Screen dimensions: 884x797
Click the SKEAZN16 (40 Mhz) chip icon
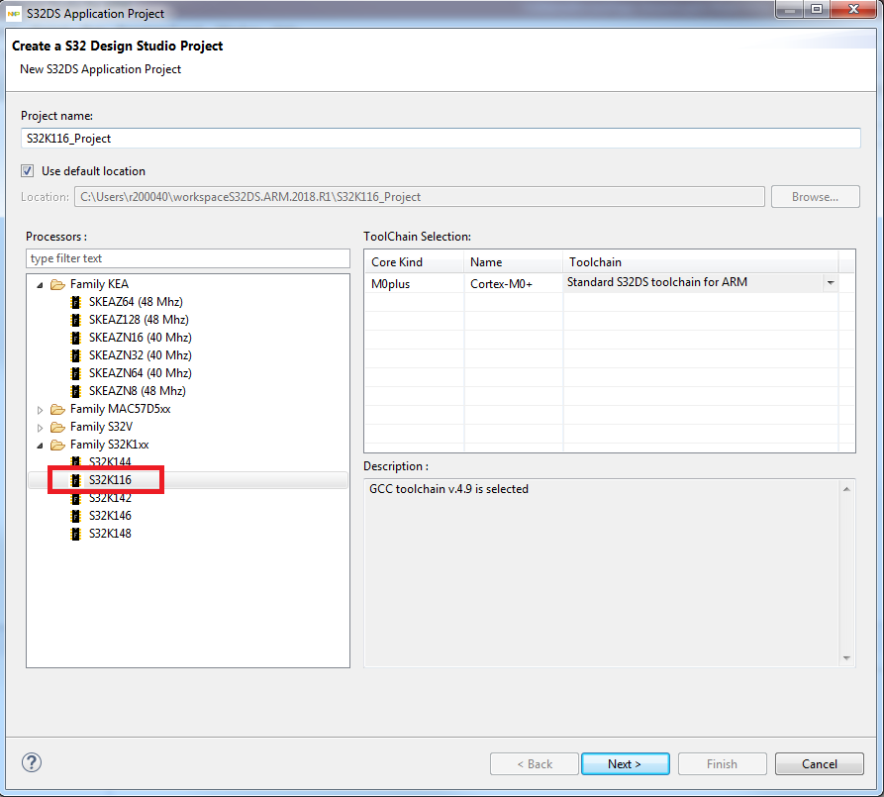point(75,338)
